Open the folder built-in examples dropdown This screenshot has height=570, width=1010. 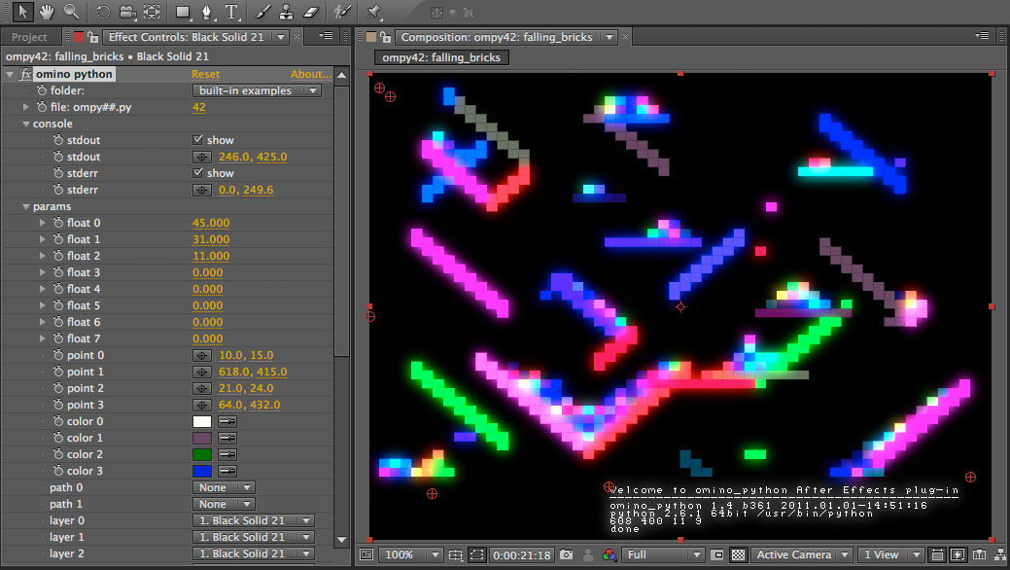(257, 90)
